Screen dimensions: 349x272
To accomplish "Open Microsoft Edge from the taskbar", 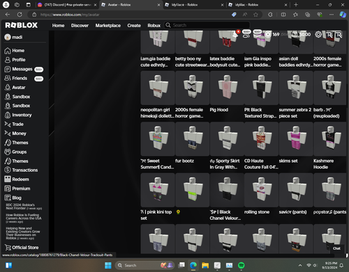I will click(x=193, y=265).
